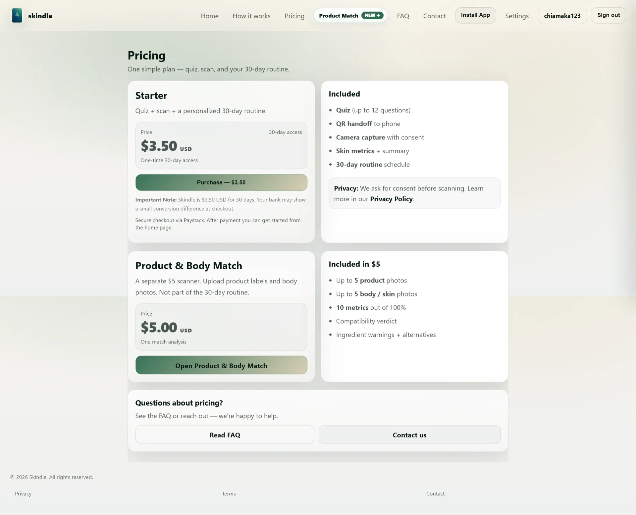Screen dimensions: 636x515
Task: Open Contact in the top navigation
Action: pos(434,16)
